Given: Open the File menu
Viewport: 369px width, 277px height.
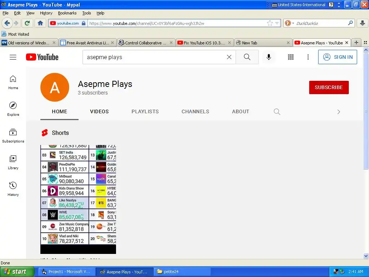Looking at the screenshot, I should (x=5, y=13).
